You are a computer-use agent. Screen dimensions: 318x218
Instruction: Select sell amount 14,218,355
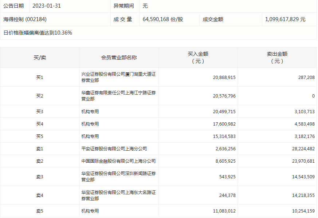click(x=303, y=195)
